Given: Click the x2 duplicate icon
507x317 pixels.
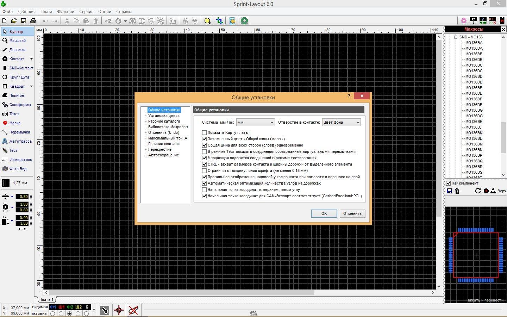Looking at the screenshot, I should pos(108,21).
